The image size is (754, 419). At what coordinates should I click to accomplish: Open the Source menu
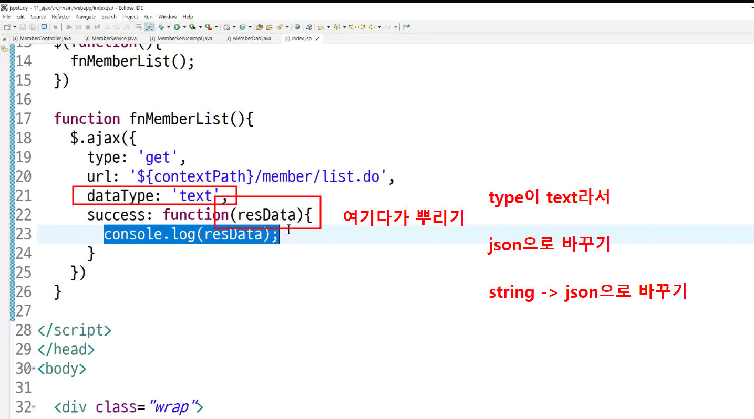tap(38, 17)
